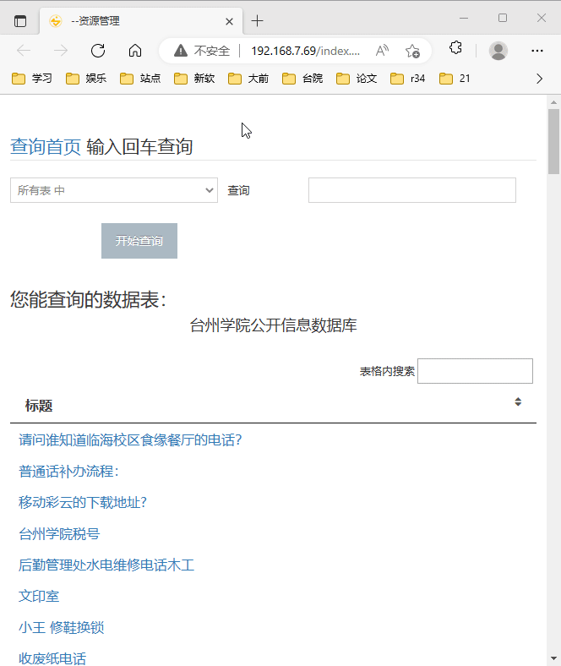Screen dimensions: 561x666
Task: Sort the 标题 column with sort arrows
Action: click(x=518, y=402)
